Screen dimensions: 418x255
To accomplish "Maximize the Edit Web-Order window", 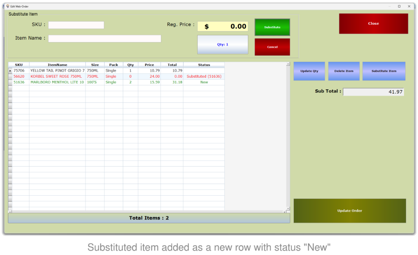I will click(399, 6).
